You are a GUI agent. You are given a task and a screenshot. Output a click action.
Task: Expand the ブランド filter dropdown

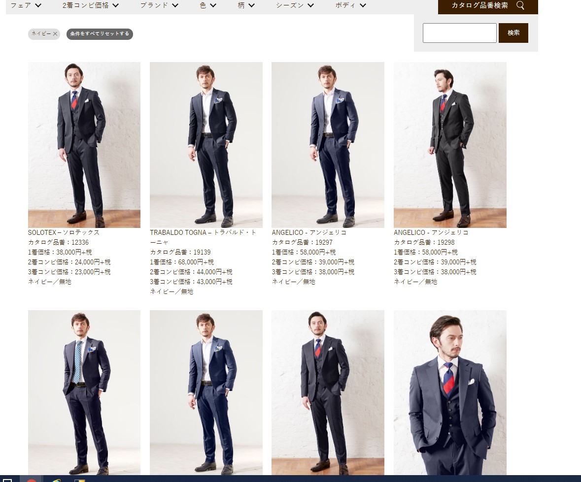(x=159, y=5)
